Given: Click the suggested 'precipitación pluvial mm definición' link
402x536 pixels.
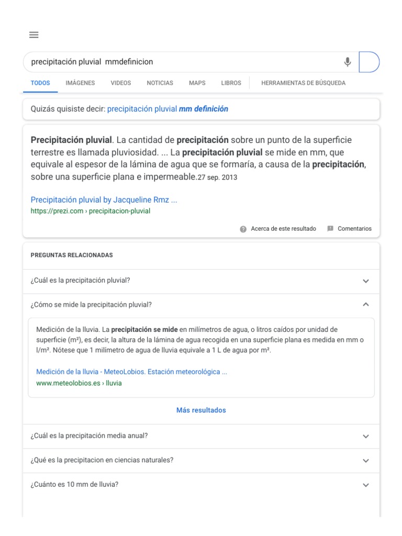Looking at the screenshot, I should (167, 109).
